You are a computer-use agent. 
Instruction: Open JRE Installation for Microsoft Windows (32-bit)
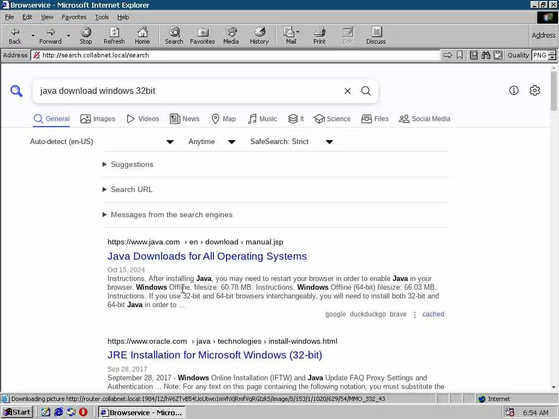215,355
